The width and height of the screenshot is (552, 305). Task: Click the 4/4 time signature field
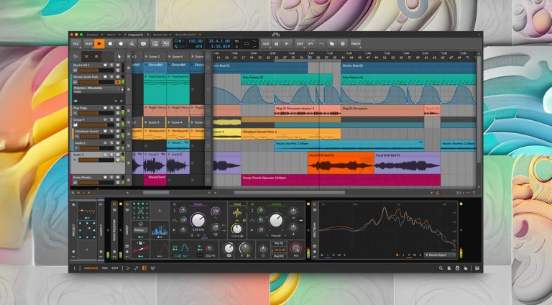tap(199, 46)
